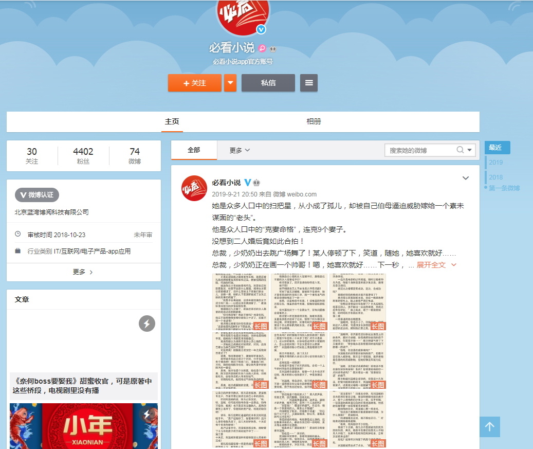Click the membership icon next to post author
The height and width of the screenshot is (449, 533).
point(256,183)
